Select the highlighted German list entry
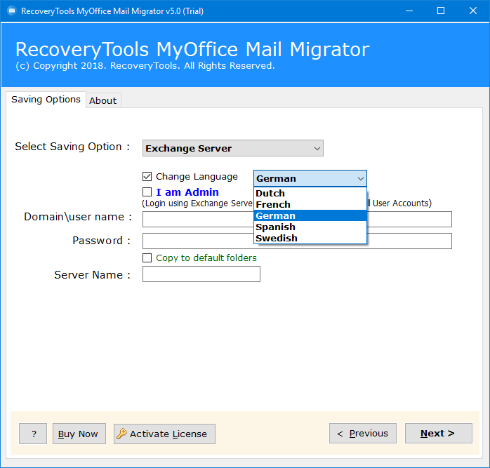 coord(310,215)
